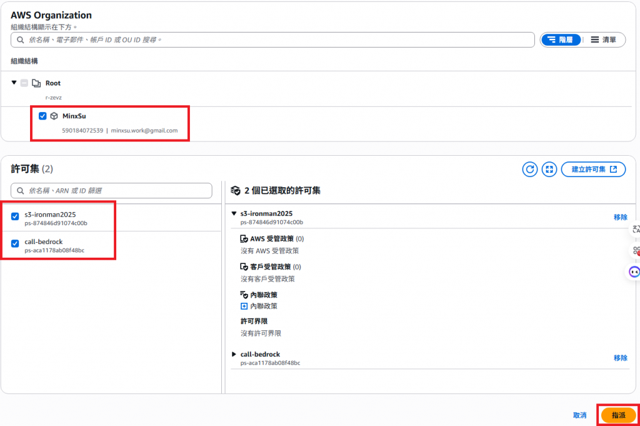Uncheck the MinxSu account checkbox

point(42,116)
